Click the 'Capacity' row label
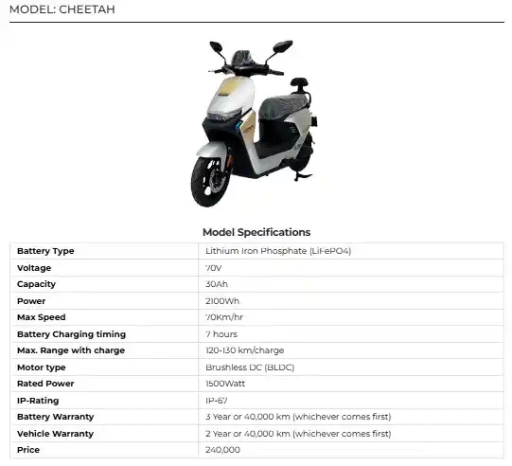The height and width of the screenshot is (466, 512). (36, 284)
